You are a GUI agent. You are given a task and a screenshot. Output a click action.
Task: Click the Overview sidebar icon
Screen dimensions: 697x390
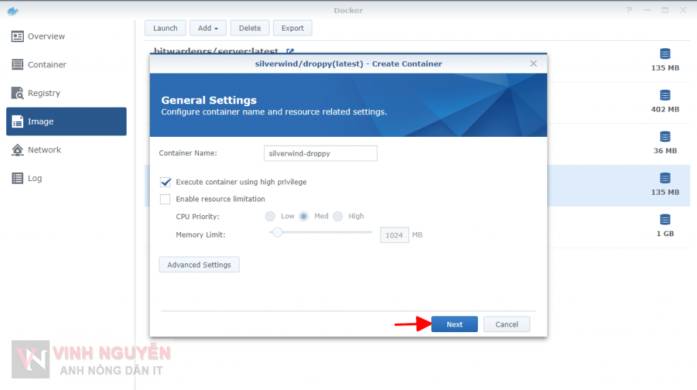18,36
